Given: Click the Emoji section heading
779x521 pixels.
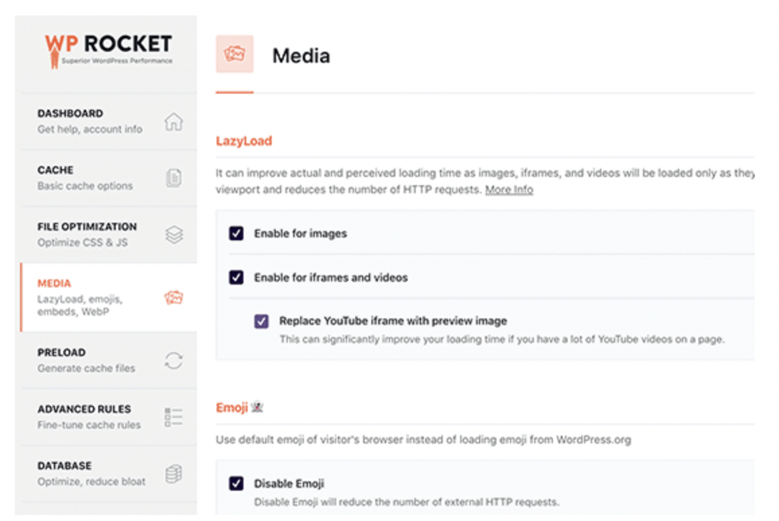Looking at the screenshot, I should (231, 408).
